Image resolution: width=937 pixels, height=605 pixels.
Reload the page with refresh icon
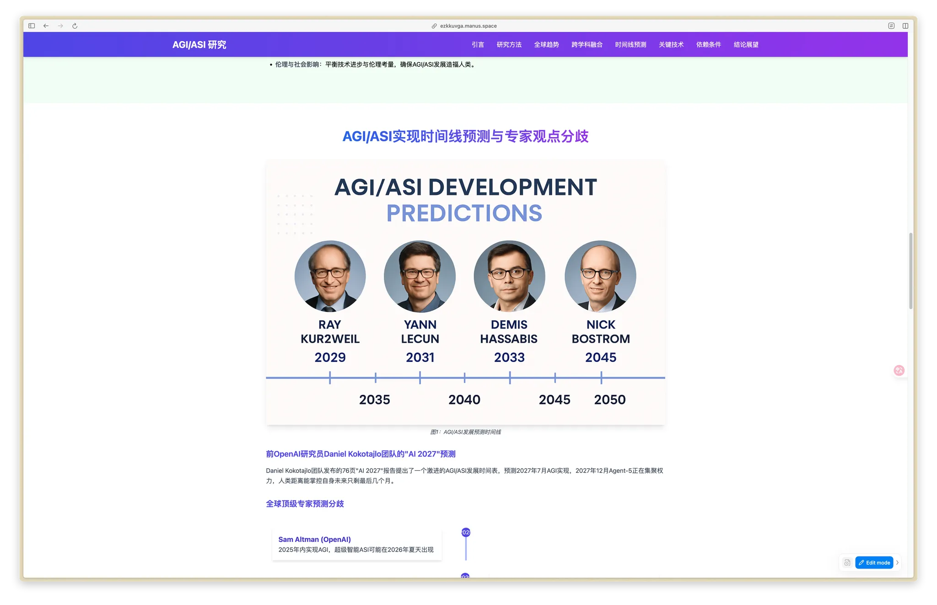tap(75, 26)
